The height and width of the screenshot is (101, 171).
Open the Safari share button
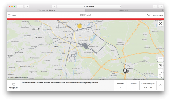click(155, 6)
